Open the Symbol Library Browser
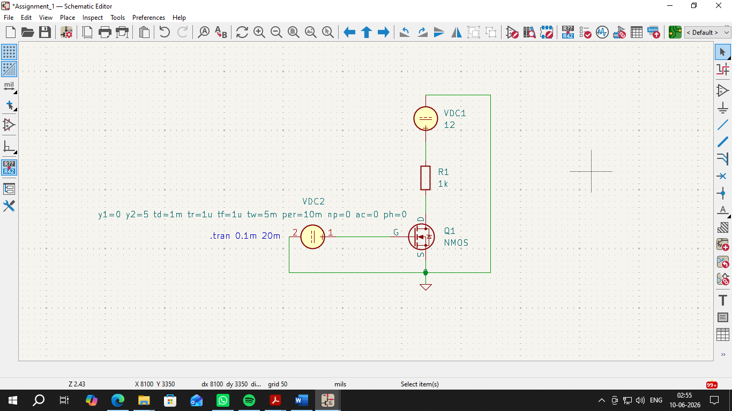This screenshot has width=732, height=411. point(529,32)
